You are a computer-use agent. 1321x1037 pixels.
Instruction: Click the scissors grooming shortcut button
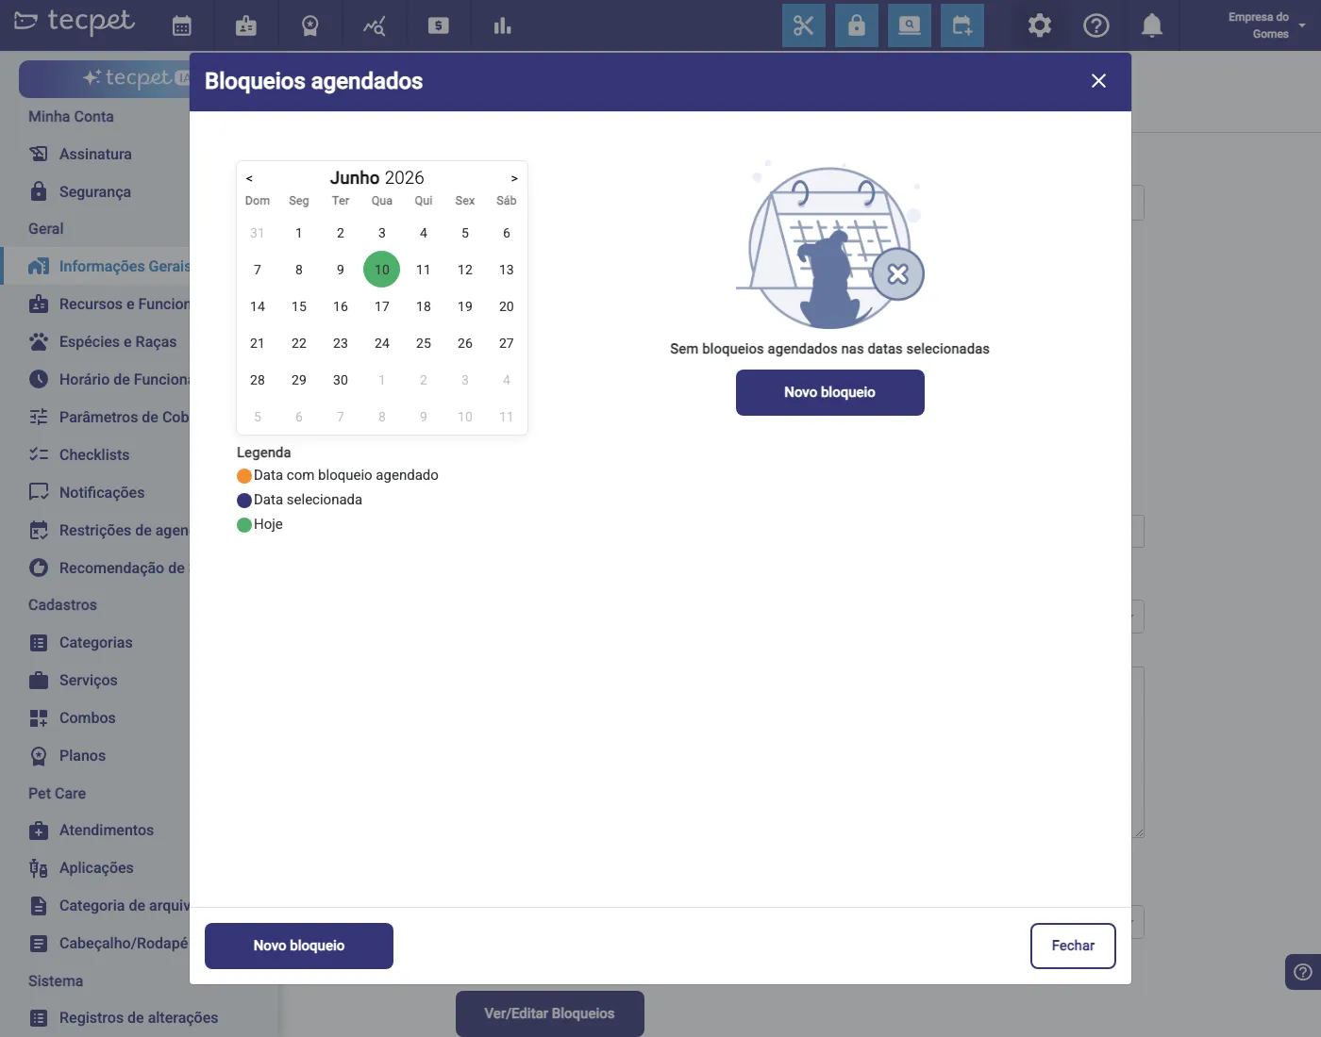coord(804,25)
